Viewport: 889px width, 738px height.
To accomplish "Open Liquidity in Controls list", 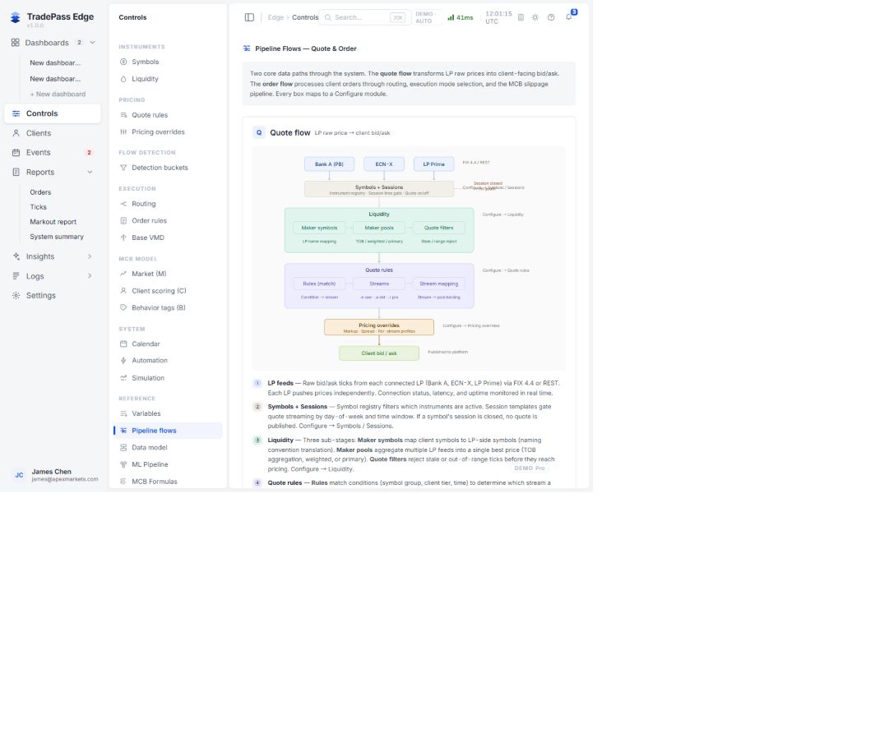I will [168, 79].
